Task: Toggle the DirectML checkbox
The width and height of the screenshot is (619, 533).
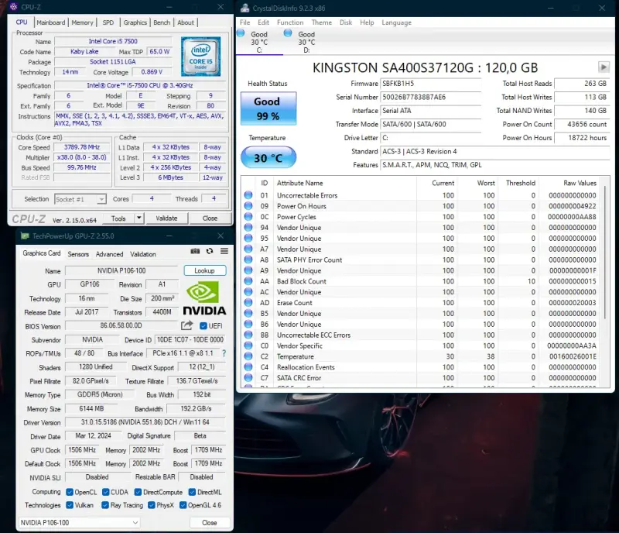Action: point(192,492)
